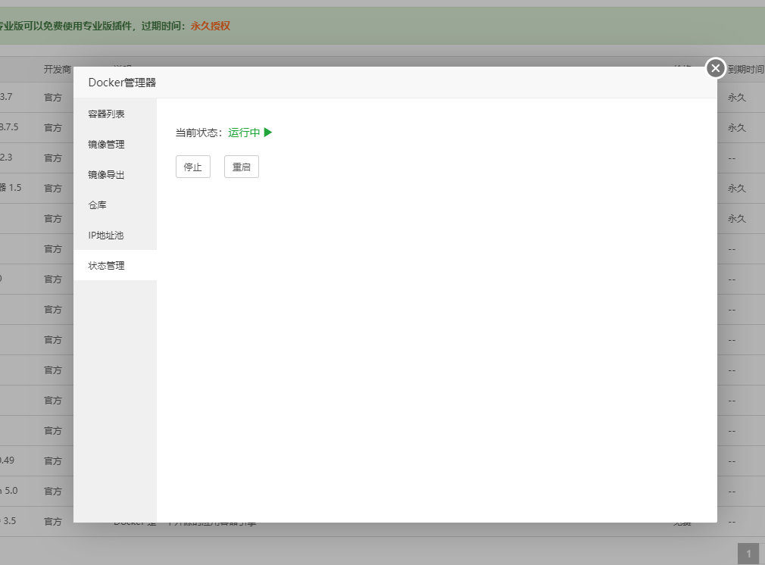765x565 pixels.
Task: Open the IP地址池 tab
Action: click(x=106, y=236)
